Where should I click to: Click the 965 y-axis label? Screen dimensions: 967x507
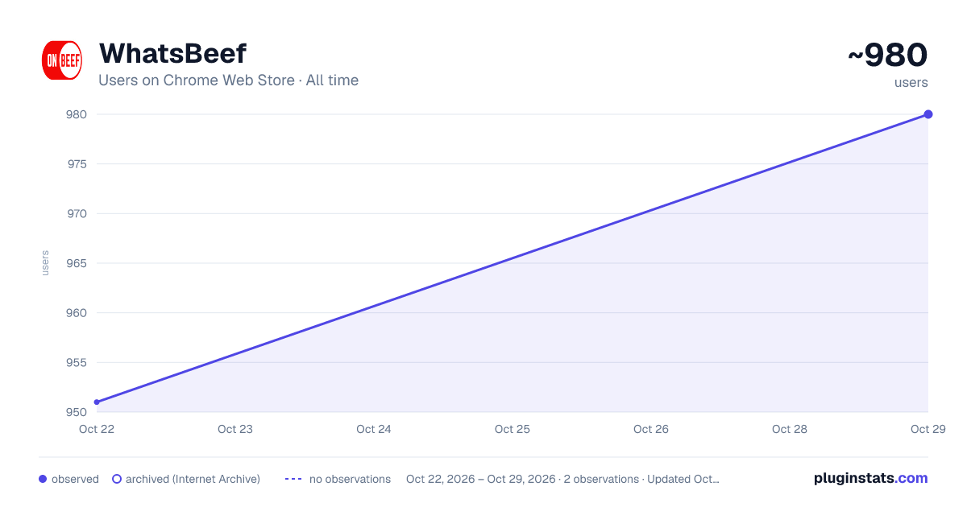pyautogui.click(x=77, y=263)
